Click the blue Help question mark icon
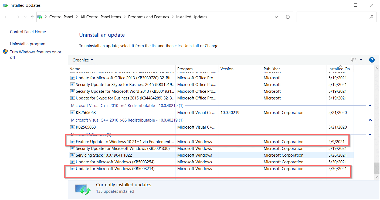Viewport: 380px width, 200px height. click(x=372, y=60)
